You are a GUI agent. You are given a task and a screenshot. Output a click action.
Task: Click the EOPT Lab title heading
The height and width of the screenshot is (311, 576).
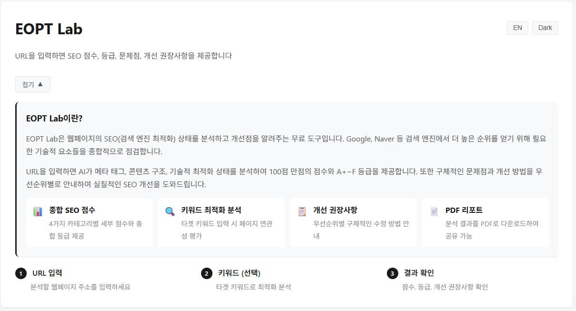(49, 29)
